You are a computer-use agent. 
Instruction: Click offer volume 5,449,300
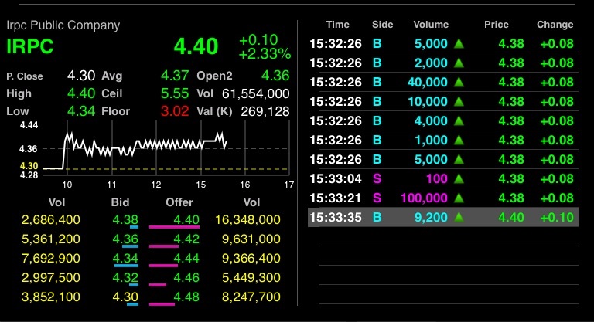(x=251, y=278)
